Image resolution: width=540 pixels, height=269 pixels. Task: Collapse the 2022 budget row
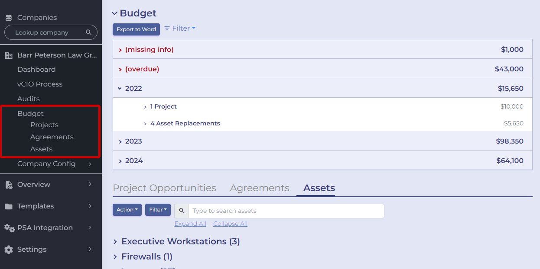120,88
